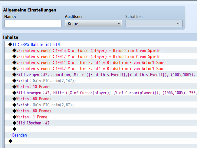Screen dimensions: 197x148
Task: Select the #0042 Y of this Event1 line
Action: pos(101,69)
